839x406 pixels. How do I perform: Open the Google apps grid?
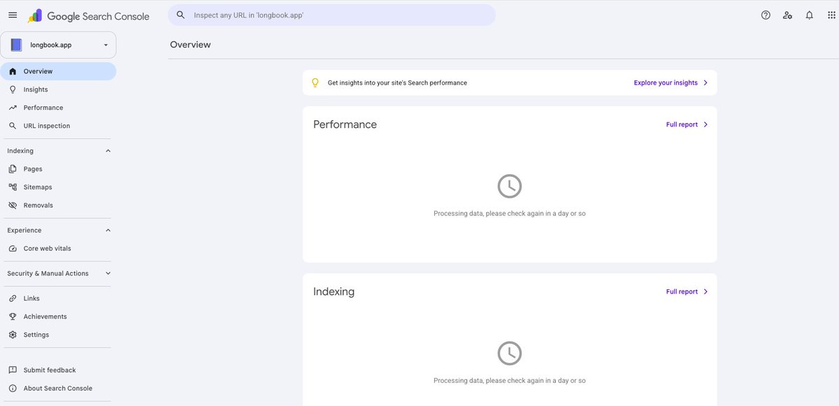(x=831, y=15)
